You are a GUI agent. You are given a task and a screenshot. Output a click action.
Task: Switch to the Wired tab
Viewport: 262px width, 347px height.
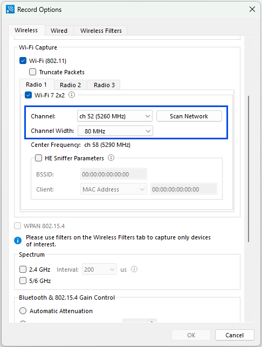tap(59, 31)
